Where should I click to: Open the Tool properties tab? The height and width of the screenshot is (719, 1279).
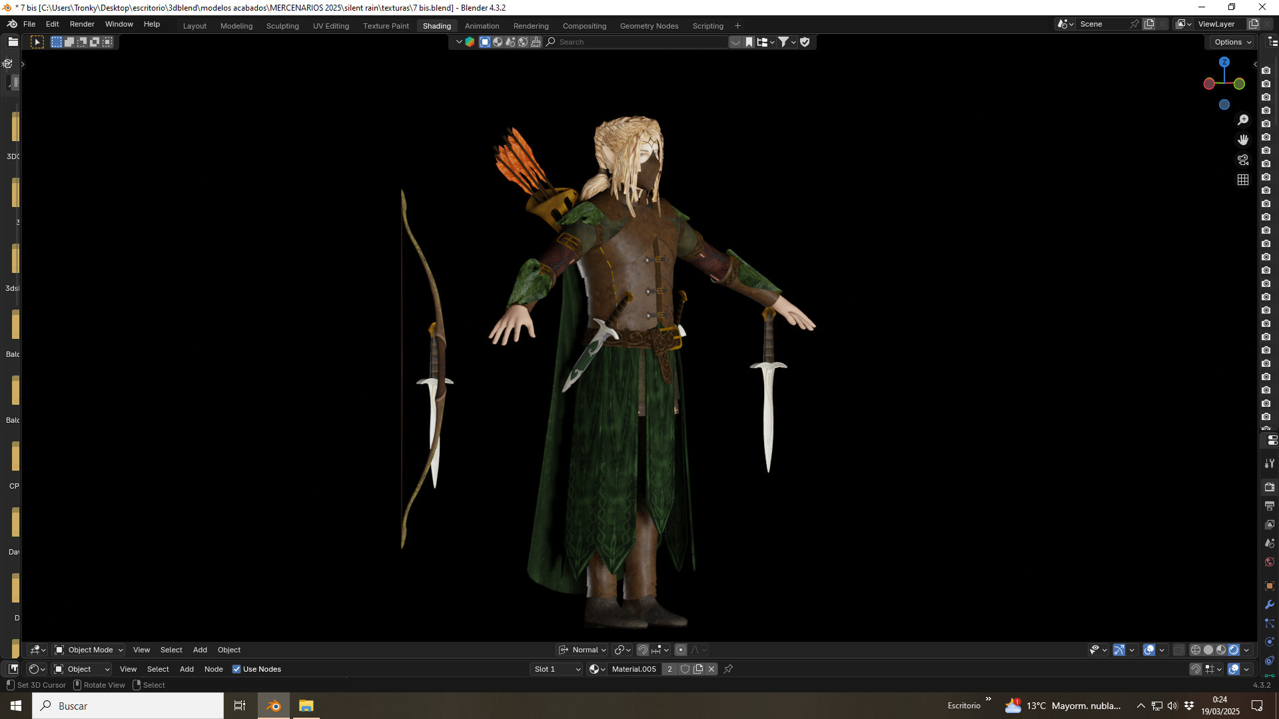[1270, 463]
